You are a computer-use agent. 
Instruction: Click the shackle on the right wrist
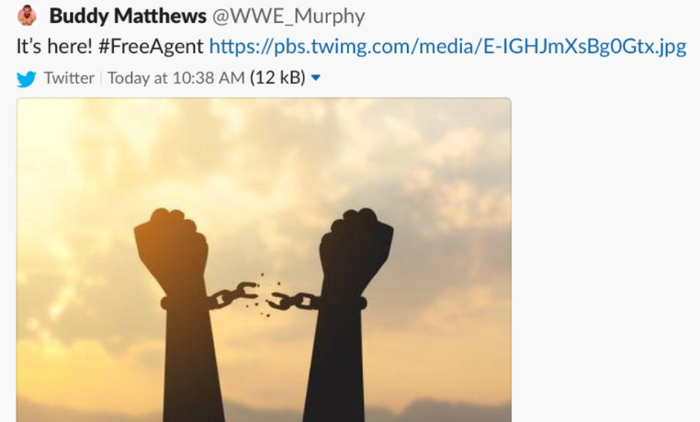[341, 302]
